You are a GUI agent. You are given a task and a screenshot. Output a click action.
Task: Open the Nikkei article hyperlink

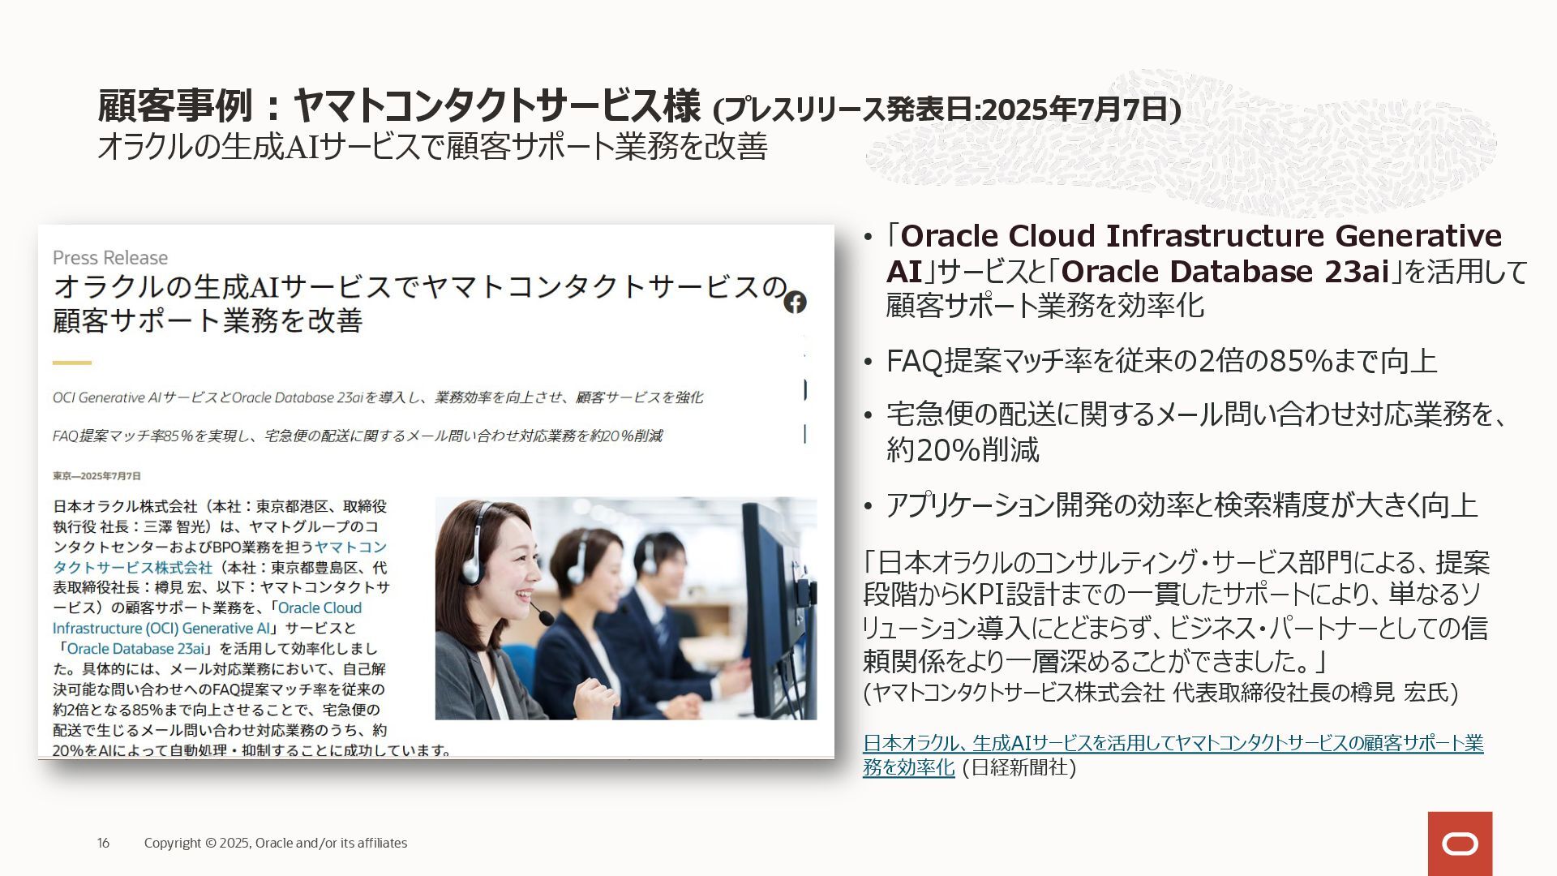point(1173,744)
